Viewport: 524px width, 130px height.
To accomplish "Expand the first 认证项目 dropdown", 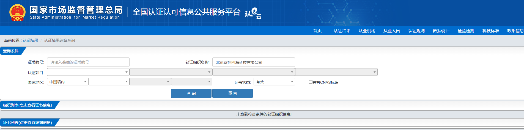I will [88, 72].
